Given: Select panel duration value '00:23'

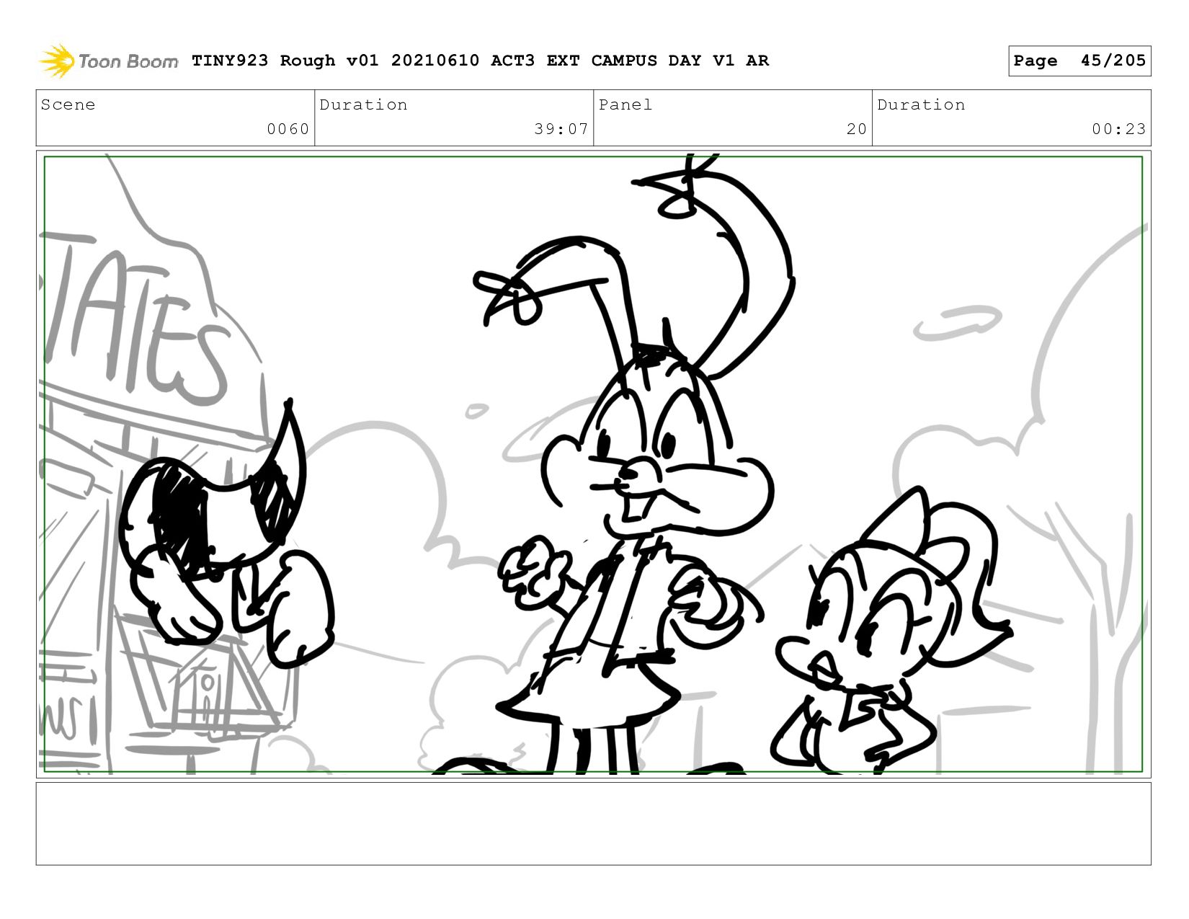Looking at the screenshot, I should (x=1118, y=129).
